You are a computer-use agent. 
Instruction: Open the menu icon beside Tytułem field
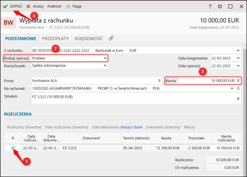tap(238, 99)
